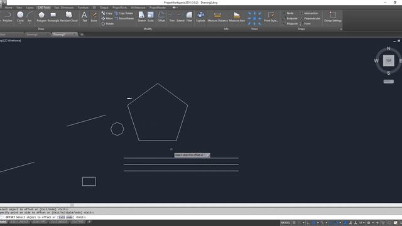Click the new drawing plus tab
This screenshot has height=226, width=402.
pyautogui.click(x=82, y=35)
